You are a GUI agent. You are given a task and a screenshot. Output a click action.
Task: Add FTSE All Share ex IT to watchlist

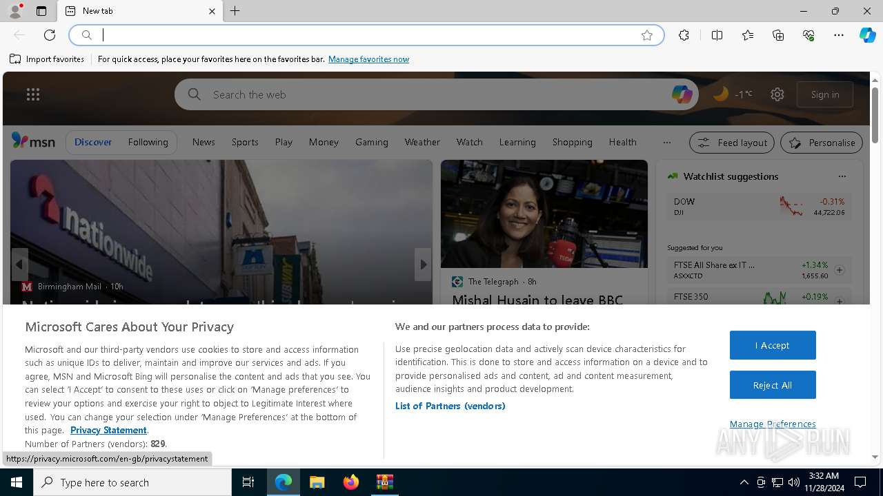pos(840,270)
